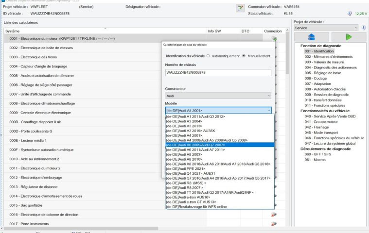Select 004 - Diagnostic des actionneurs

(331, 67)
